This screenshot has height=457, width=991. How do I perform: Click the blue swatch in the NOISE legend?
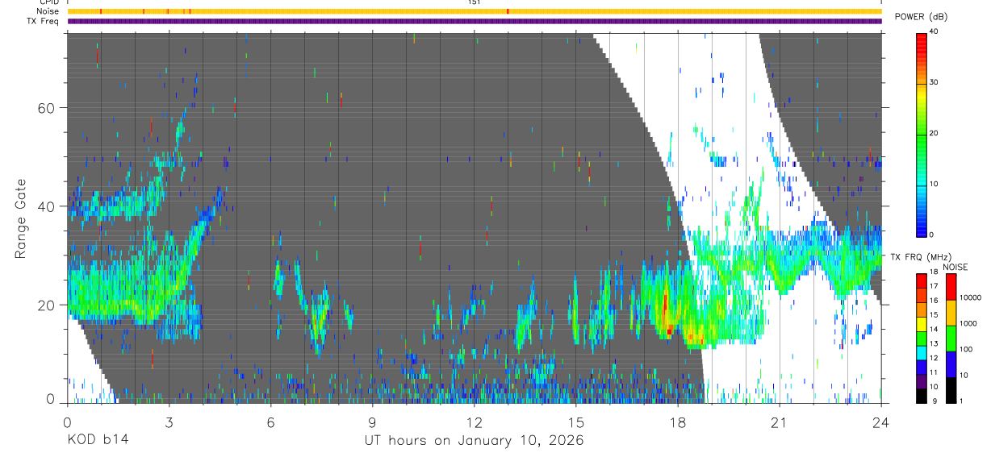point(951,364)
